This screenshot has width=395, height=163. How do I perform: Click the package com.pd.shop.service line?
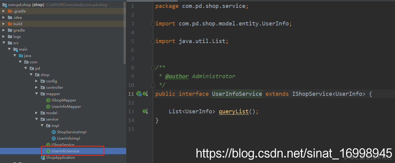click(202, 6)
